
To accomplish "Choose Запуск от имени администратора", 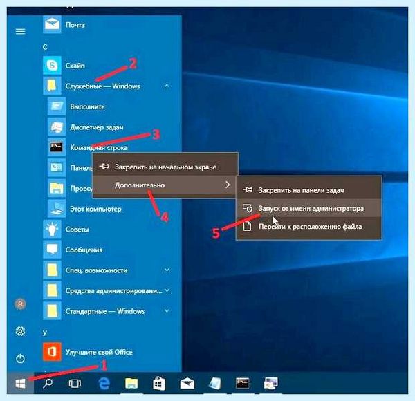I will [x=309, y=208].
